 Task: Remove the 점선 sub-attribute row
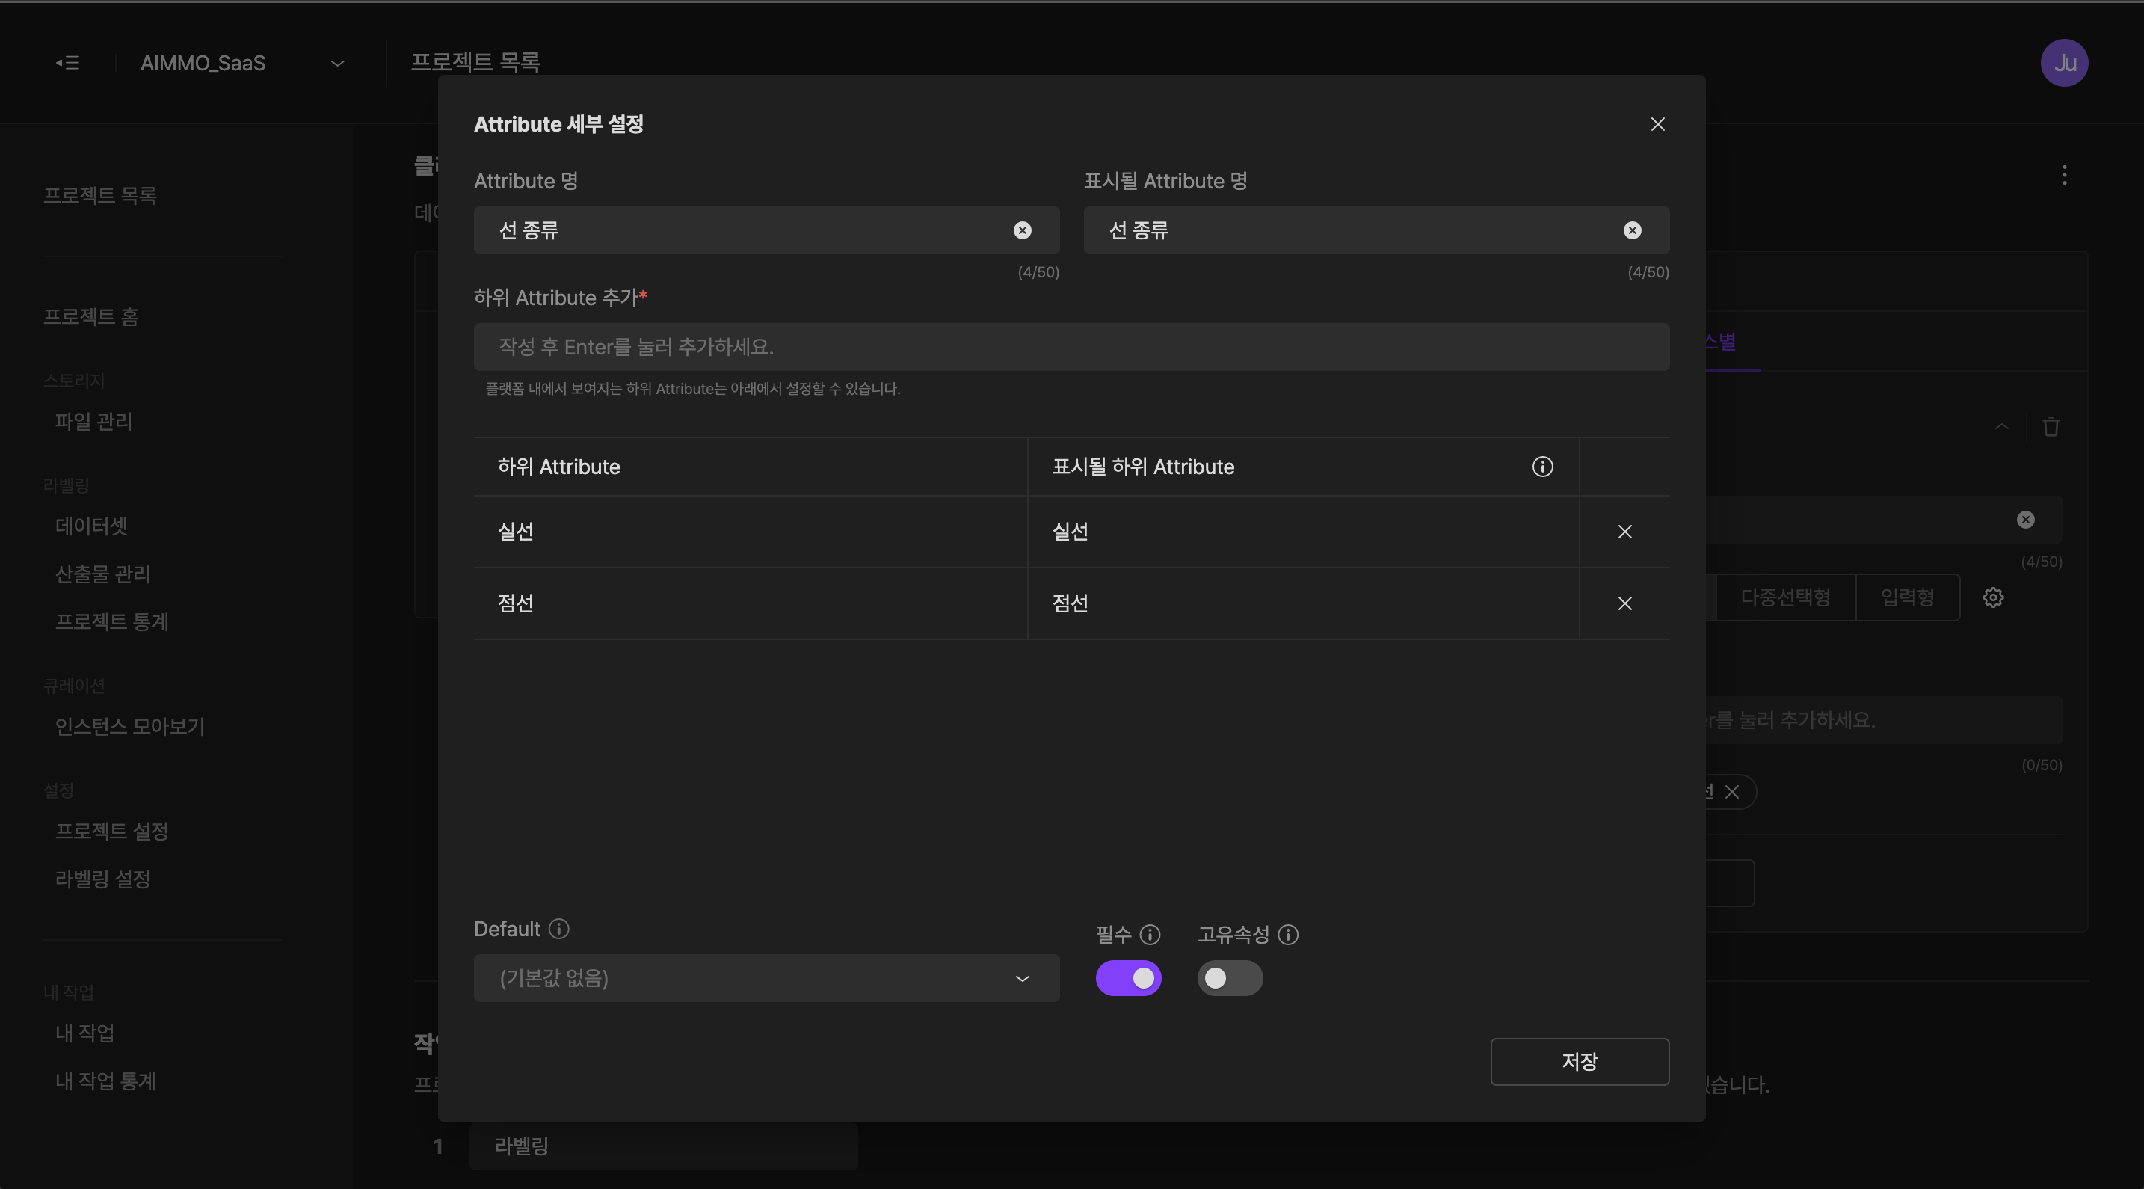pos(1624,603)
